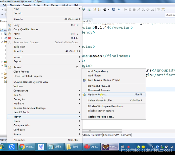Screen dimensions: 175x155
Task: Click the skip breakpoints toolbar icon
Action: tap(119, 10)
